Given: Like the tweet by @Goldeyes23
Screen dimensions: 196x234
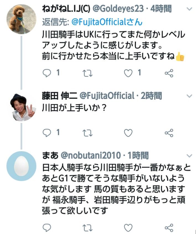Looking at the screenshot, I should [128, 73].
